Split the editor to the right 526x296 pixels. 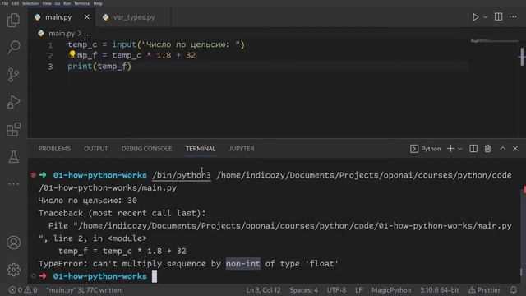[x=499, y=16]
